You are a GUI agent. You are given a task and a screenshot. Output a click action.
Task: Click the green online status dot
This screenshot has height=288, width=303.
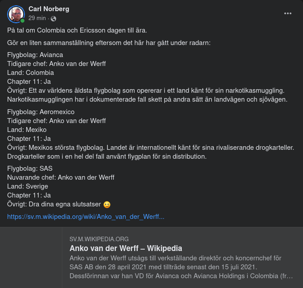tap(22, 21)
